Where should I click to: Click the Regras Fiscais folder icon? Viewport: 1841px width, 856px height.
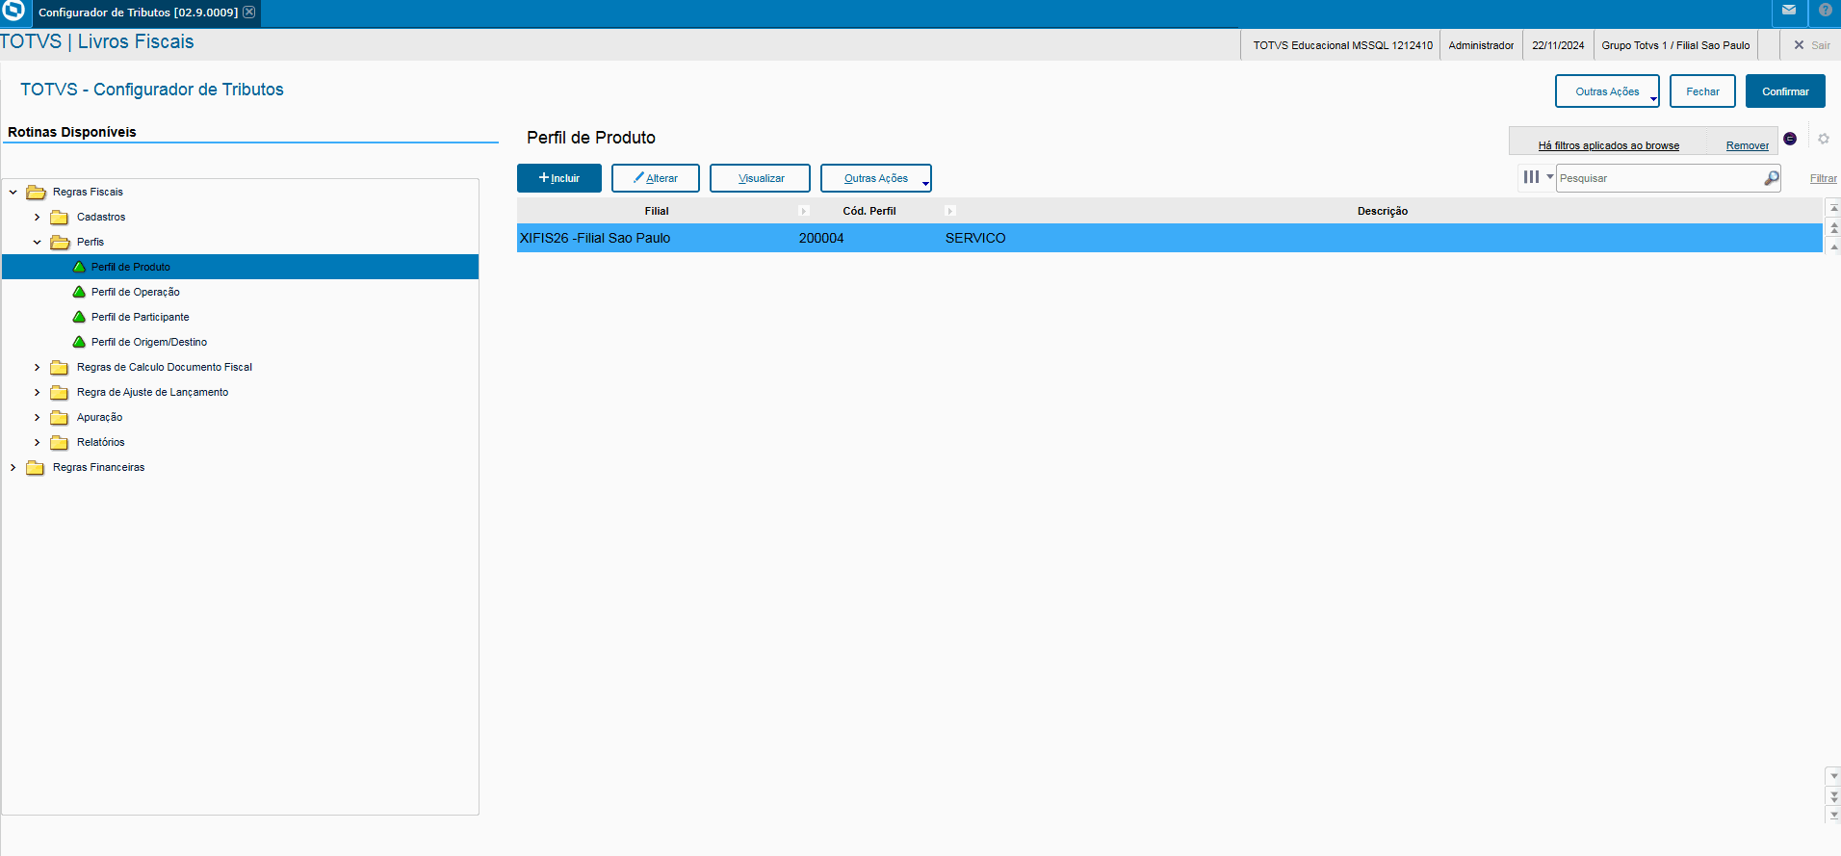pyautogui.click(x=36, y=192)
